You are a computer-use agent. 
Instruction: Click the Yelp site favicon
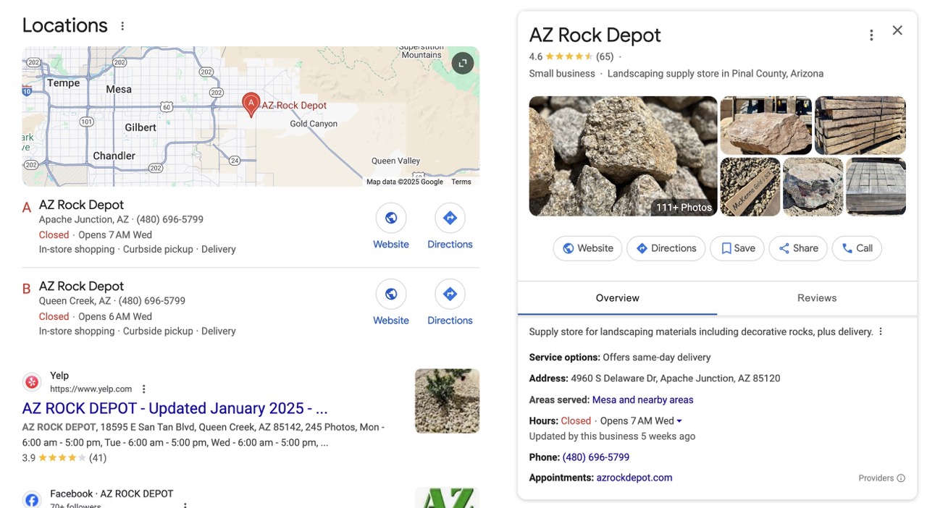(32, 382)
